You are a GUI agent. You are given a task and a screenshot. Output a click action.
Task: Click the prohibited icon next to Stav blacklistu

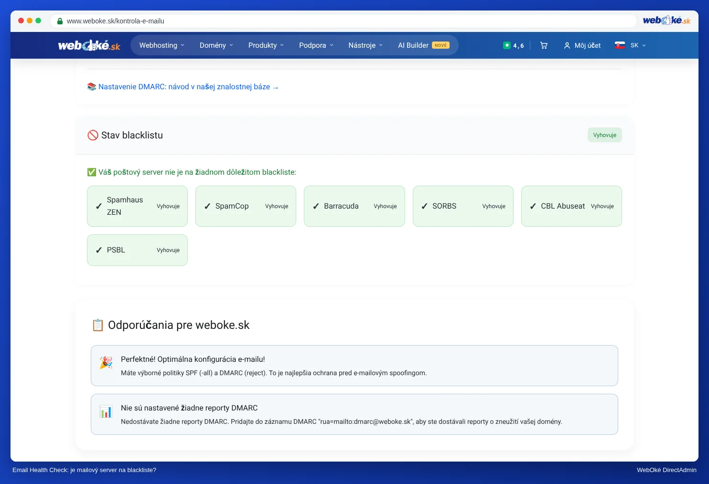coord(93,135)
